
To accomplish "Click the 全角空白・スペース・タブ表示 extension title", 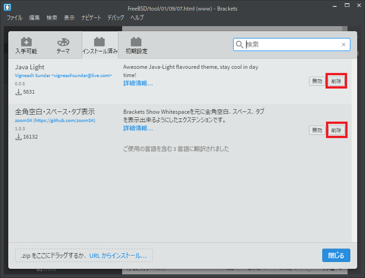I will (55, 111).
